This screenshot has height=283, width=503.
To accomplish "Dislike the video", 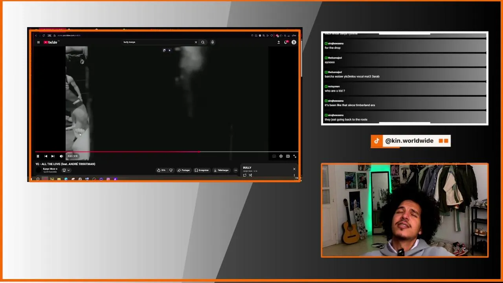I will pos(171,170).
